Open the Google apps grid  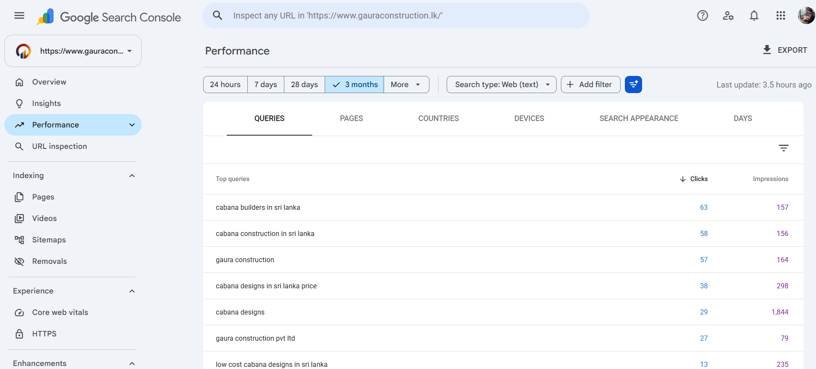[781, 16]
